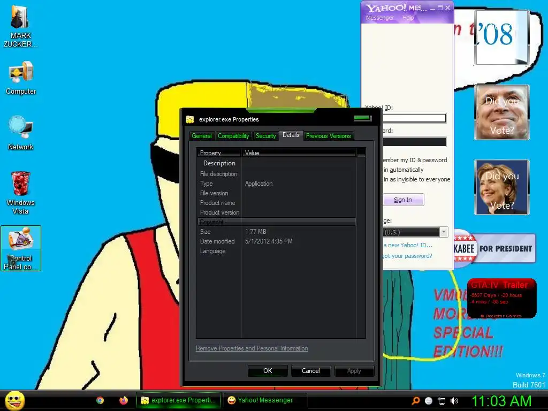Click the forgot your password link
The image size is (548, 411).
[x=407, y=256]
